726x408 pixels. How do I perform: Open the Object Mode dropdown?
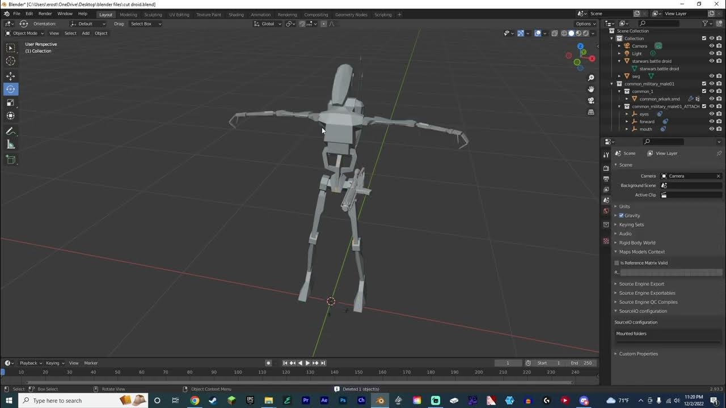click(24, 33)
